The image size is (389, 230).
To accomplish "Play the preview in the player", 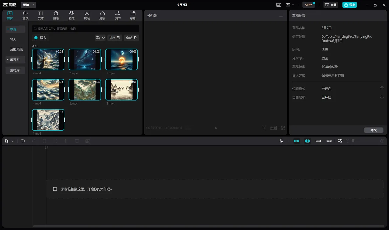I will [216, 128].
